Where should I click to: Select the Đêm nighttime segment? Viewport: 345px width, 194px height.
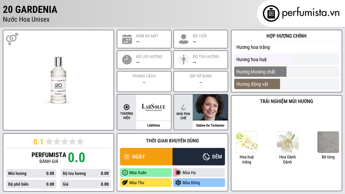click(x=199, y=157)
